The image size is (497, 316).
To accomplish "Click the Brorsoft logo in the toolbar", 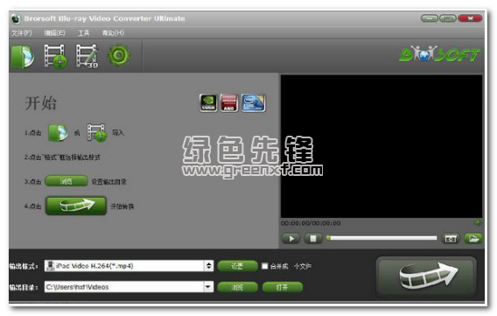I will (439, 54).
